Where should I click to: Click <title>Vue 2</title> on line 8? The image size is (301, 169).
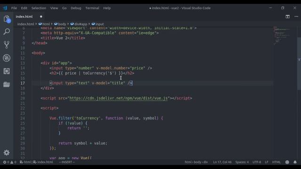tap(63, 38)
